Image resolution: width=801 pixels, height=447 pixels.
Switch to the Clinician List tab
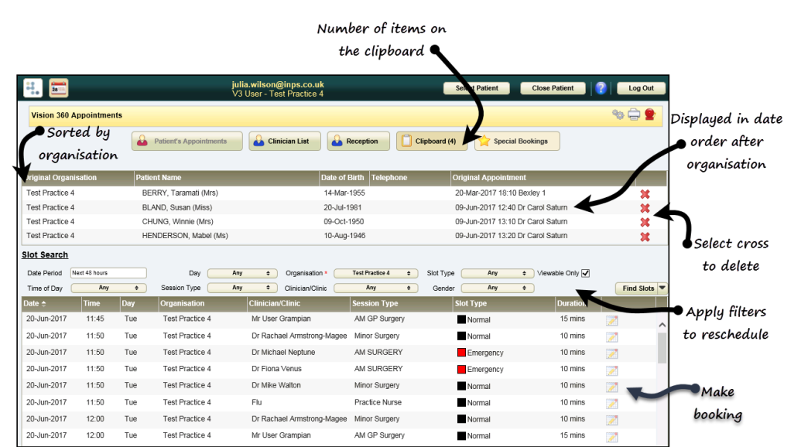click(x=284, y=142)
